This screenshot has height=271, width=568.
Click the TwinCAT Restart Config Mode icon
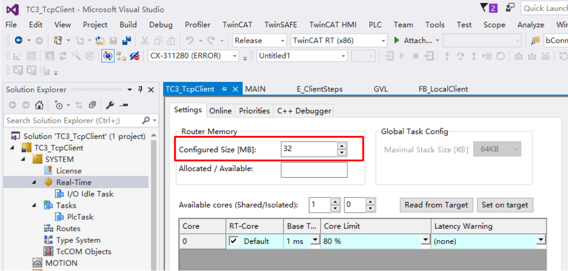pos(108,56)
